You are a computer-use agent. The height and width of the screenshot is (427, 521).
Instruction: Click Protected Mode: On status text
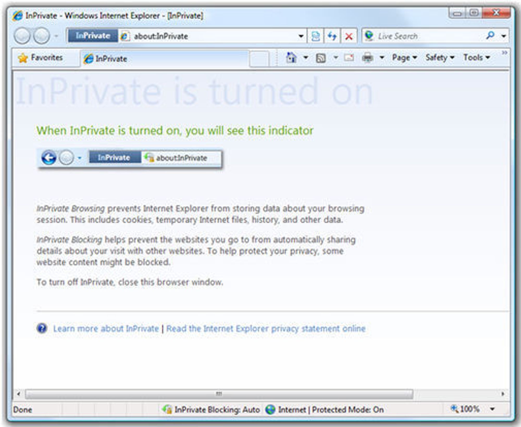point(348,410)
